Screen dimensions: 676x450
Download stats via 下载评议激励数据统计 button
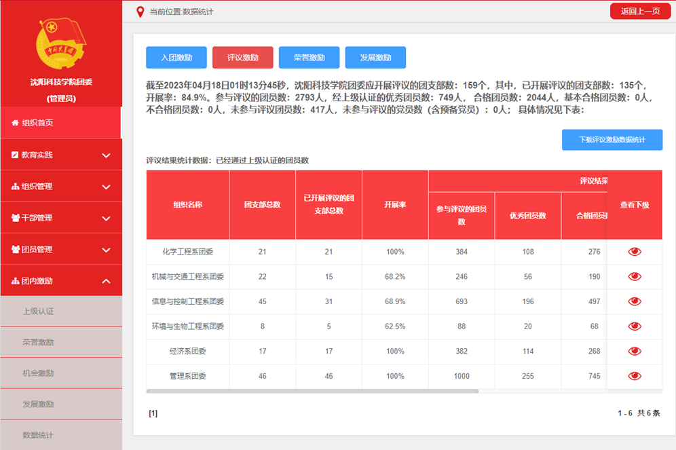(x=612, y=140)
